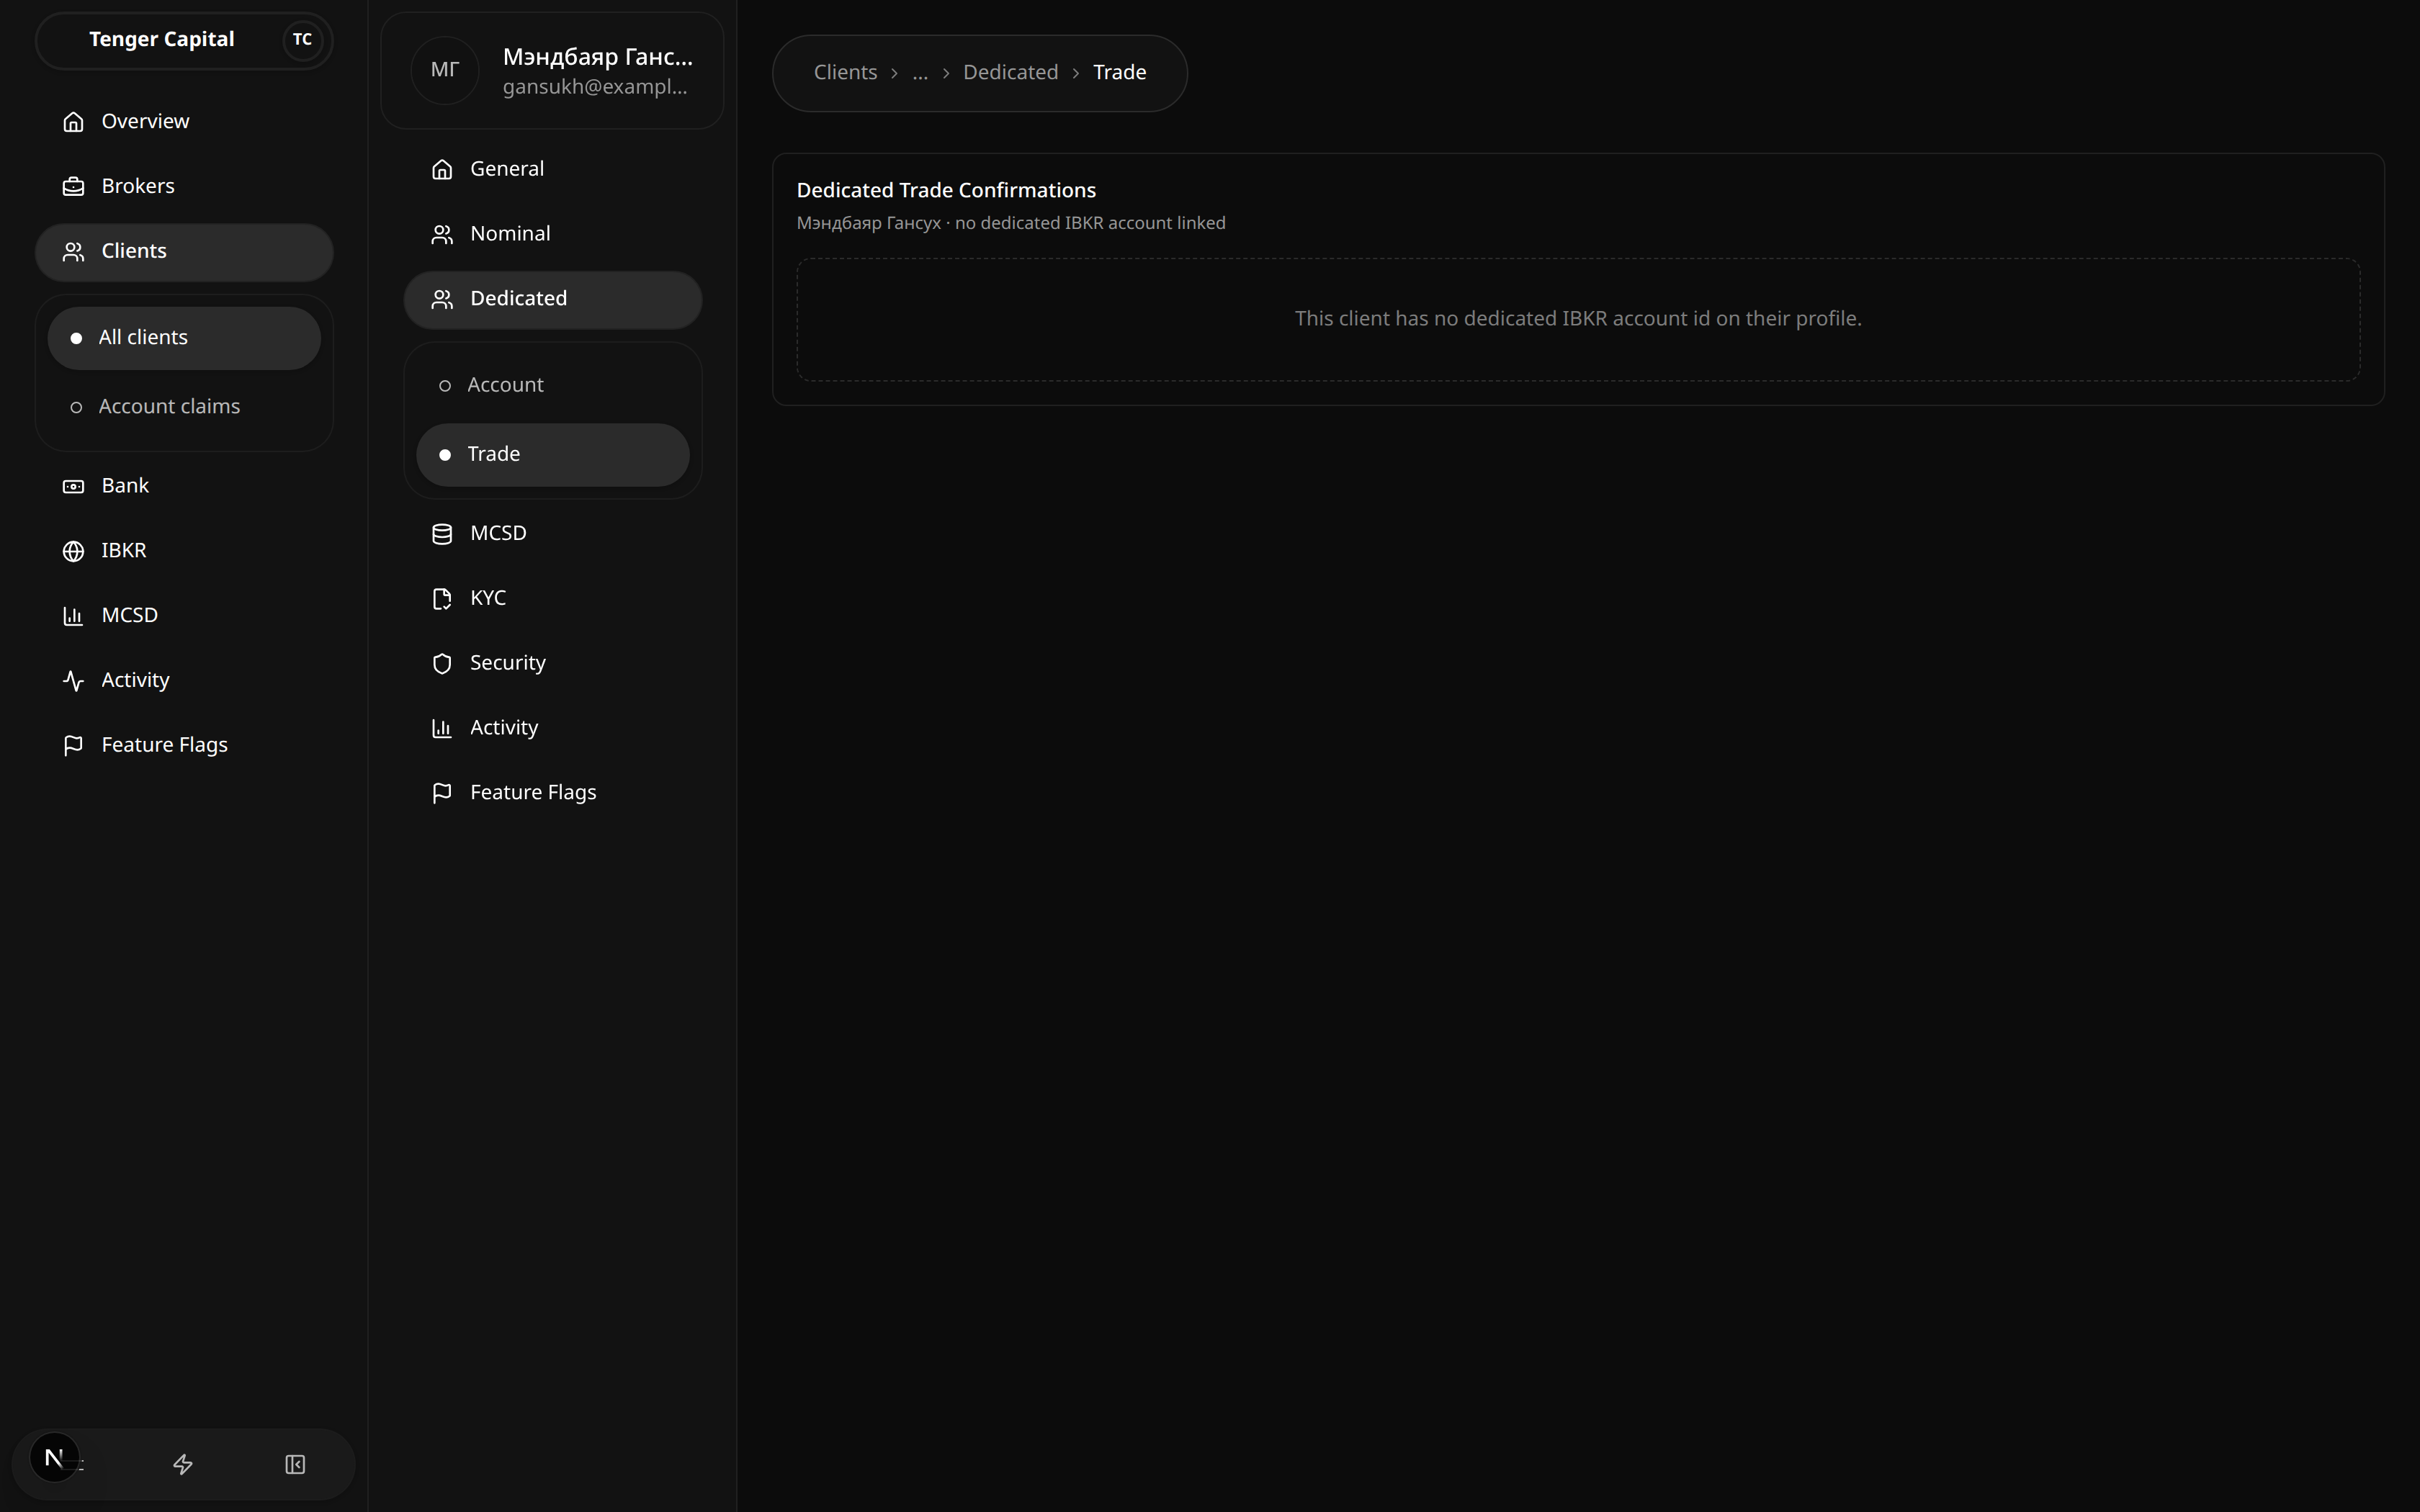The image size is (2420, 1512).
Task: Click the Clients people icon
Action: (x=73, y=252)
